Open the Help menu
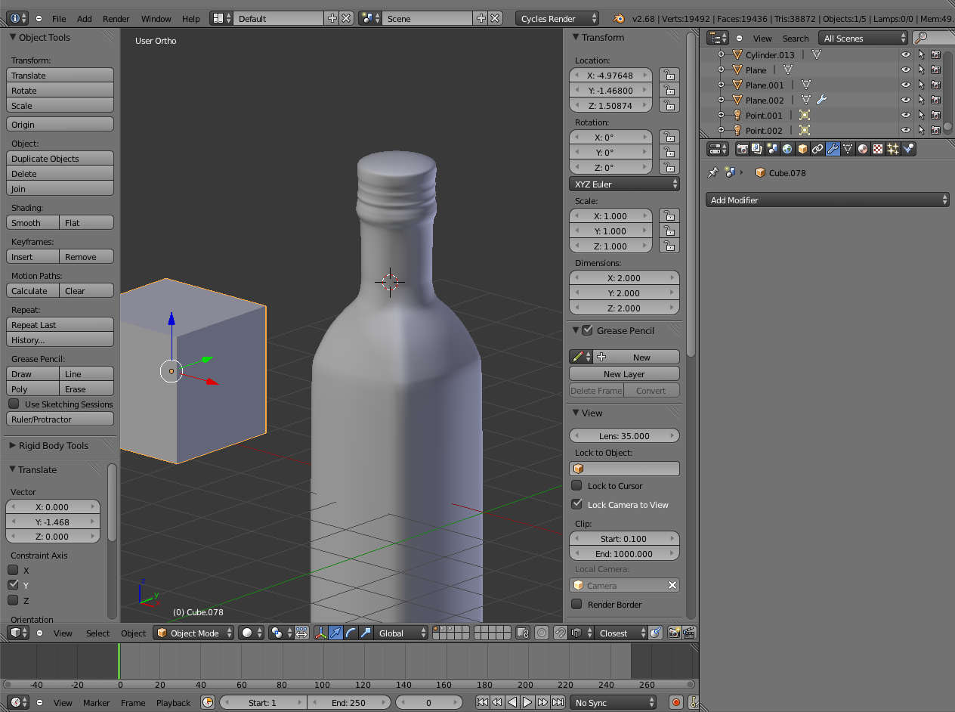 (191, 18)
